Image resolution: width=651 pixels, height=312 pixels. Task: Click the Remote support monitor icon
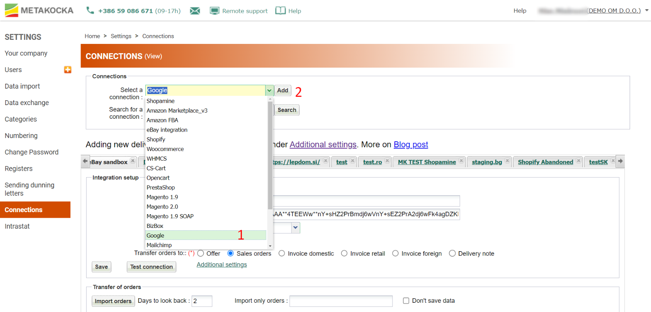click(x=215, y=11)
